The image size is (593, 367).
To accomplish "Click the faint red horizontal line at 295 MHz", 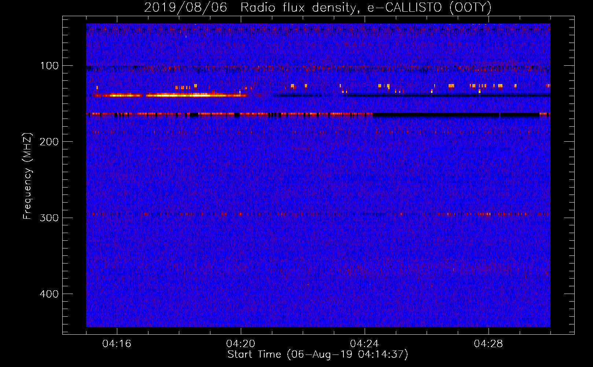I will click(318, 214).
